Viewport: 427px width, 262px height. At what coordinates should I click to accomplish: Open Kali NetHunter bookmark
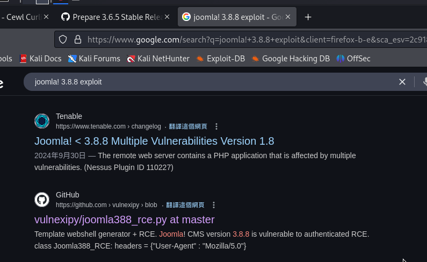click(x=158, y=59)
